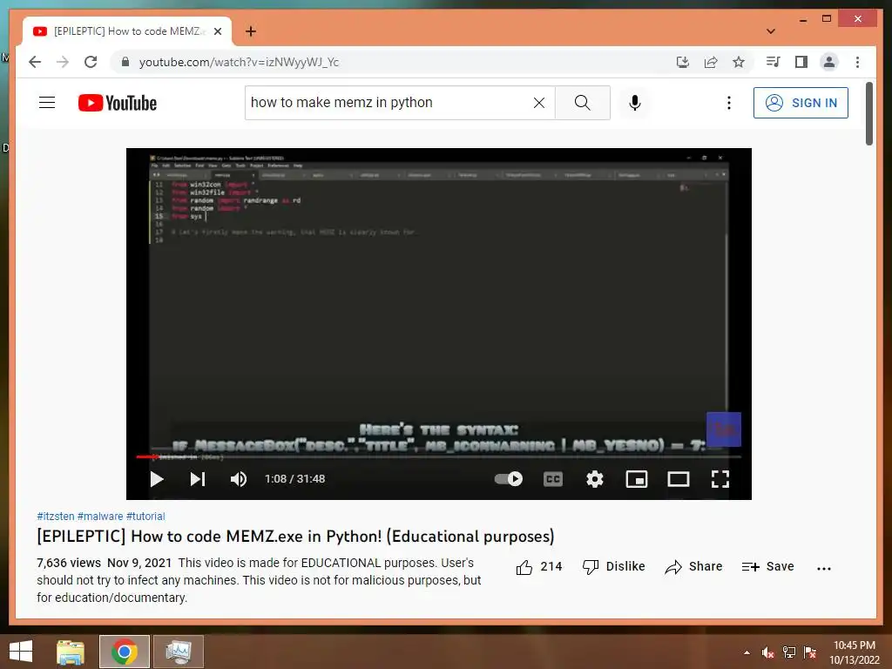Open the Windows Start menu
Screen dimensions: 892x669
click(x=21, y=652)
